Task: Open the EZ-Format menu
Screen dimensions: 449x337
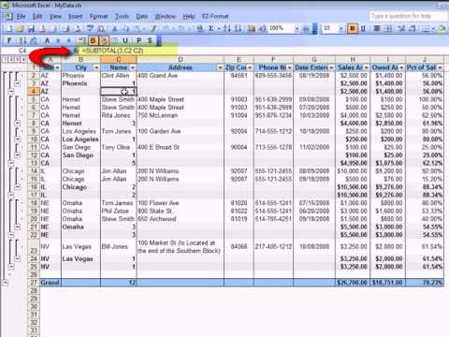Action: pos(215,16)
